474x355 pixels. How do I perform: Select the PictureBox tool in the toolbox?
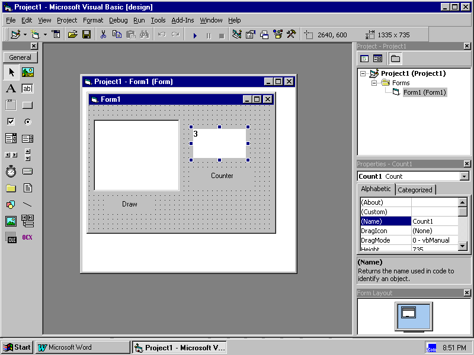tap(27, 72)
